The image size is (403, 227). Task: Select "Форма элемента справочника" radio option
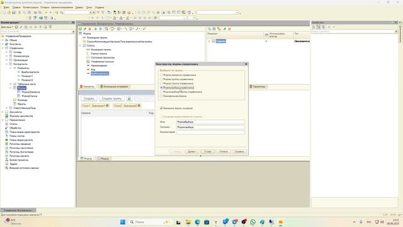click(178, 75)
